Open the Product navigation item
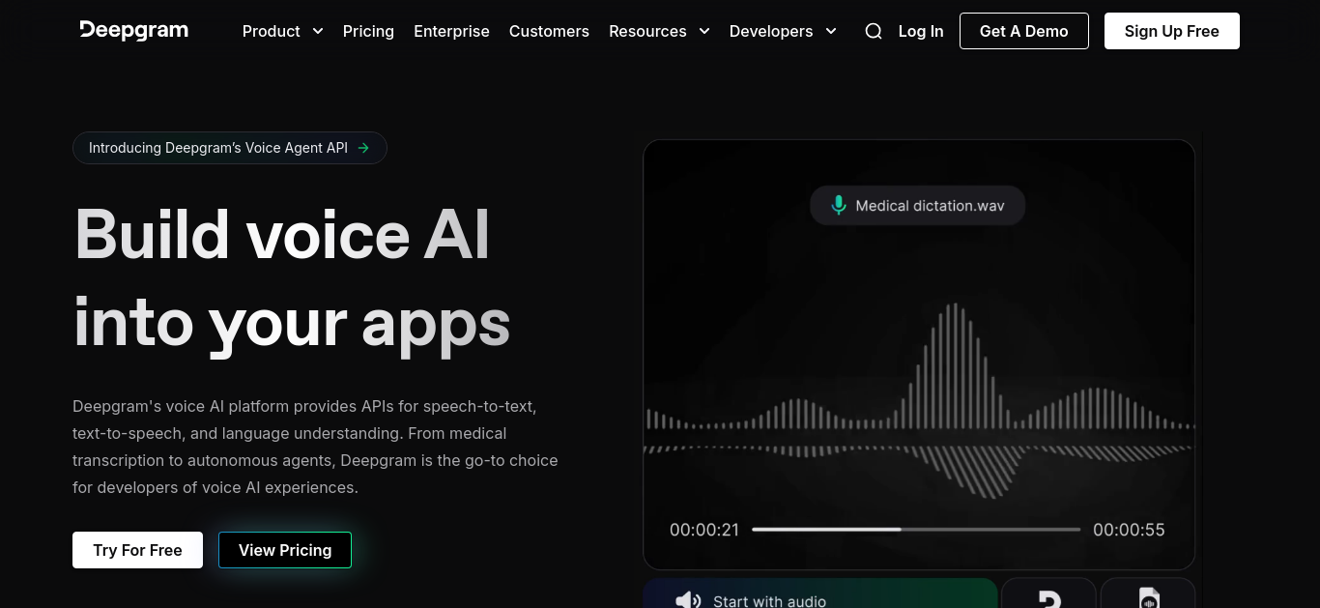The image size is (1320, 608). coord(272,31)
